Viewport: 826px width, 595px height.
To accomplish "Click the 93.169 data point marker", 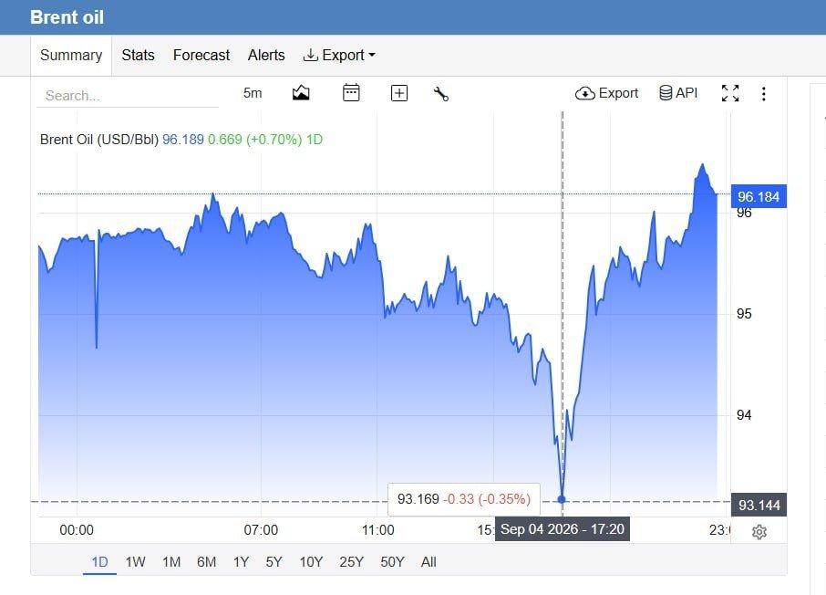I will click(562, 499).
